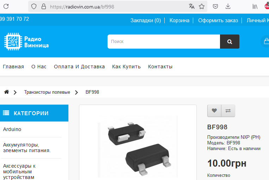269x180 pixels.
Task: Add BF998 to wishlist heart icon
Action: click(x=214, y=111)
